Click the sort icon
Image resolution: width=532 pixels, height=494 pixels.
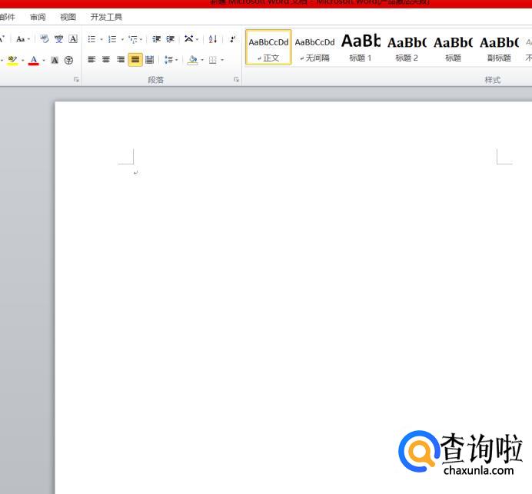(213, 39)
